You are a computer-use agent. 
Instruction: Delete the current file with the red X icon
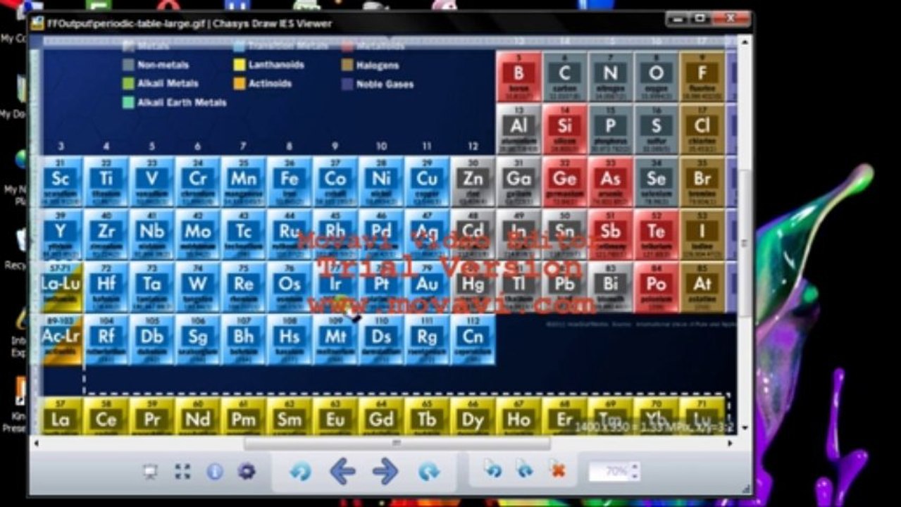point(558,470)
